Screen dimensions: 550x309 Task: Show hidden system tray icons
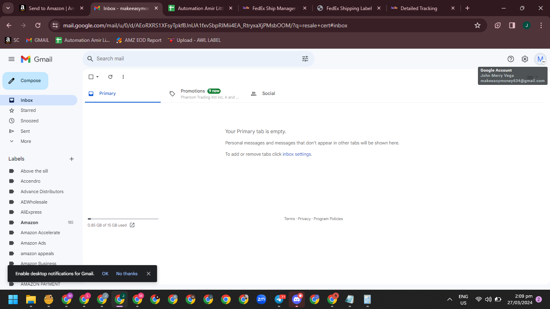click(450, 299)
